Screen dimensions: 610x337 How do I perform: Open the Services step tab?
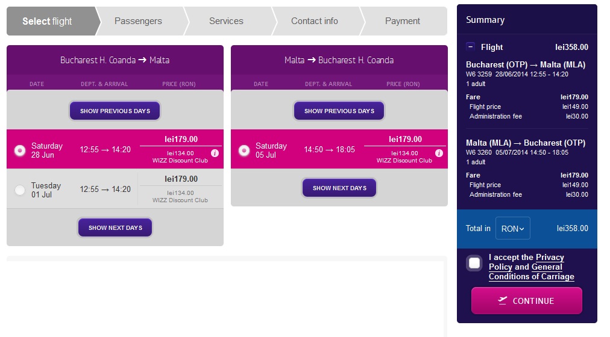click(x=226, y=21)
